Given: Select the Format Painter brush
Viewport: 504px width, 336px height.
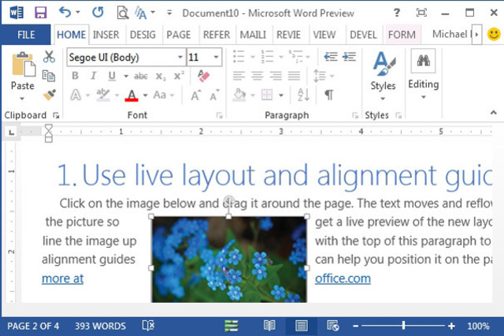Looking at the screenshot, I should coord(49,94).
